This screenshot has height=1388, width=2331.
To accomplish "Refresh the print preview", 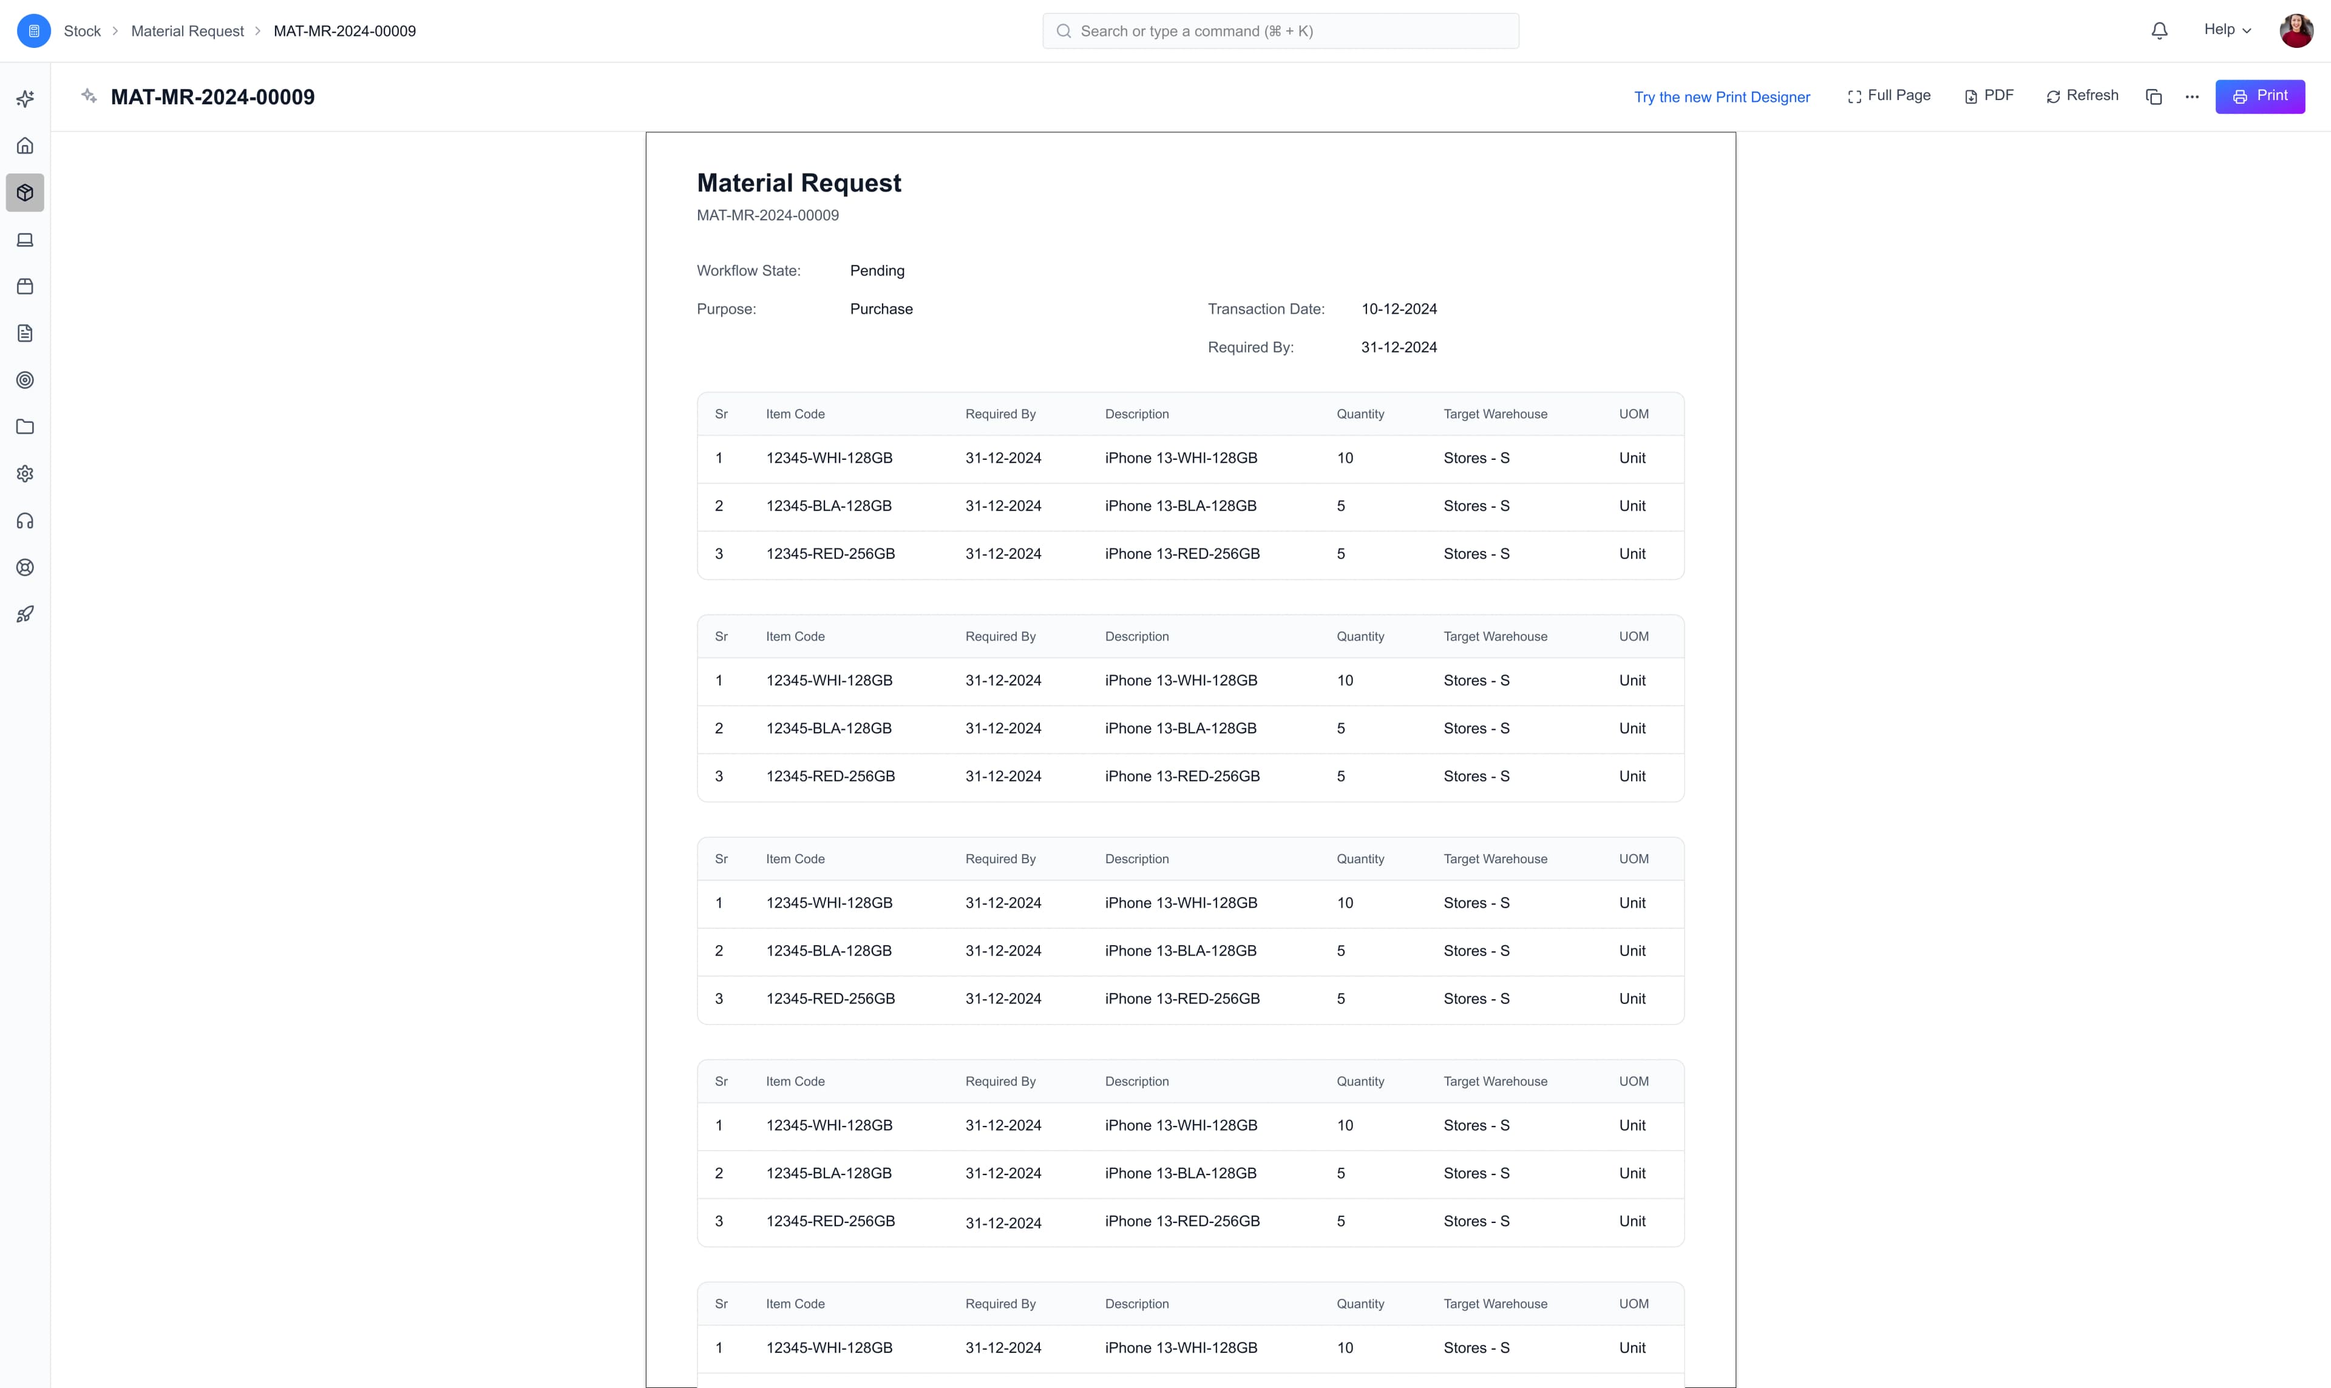I will pos(2081,95).
